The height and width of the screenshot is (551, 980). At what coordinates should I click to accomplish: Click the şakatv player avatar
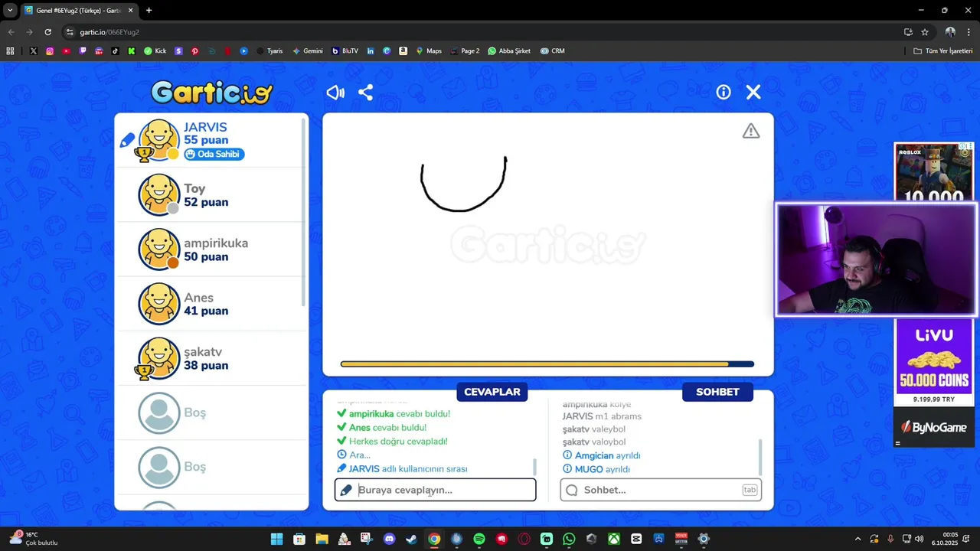coord(159,358)
